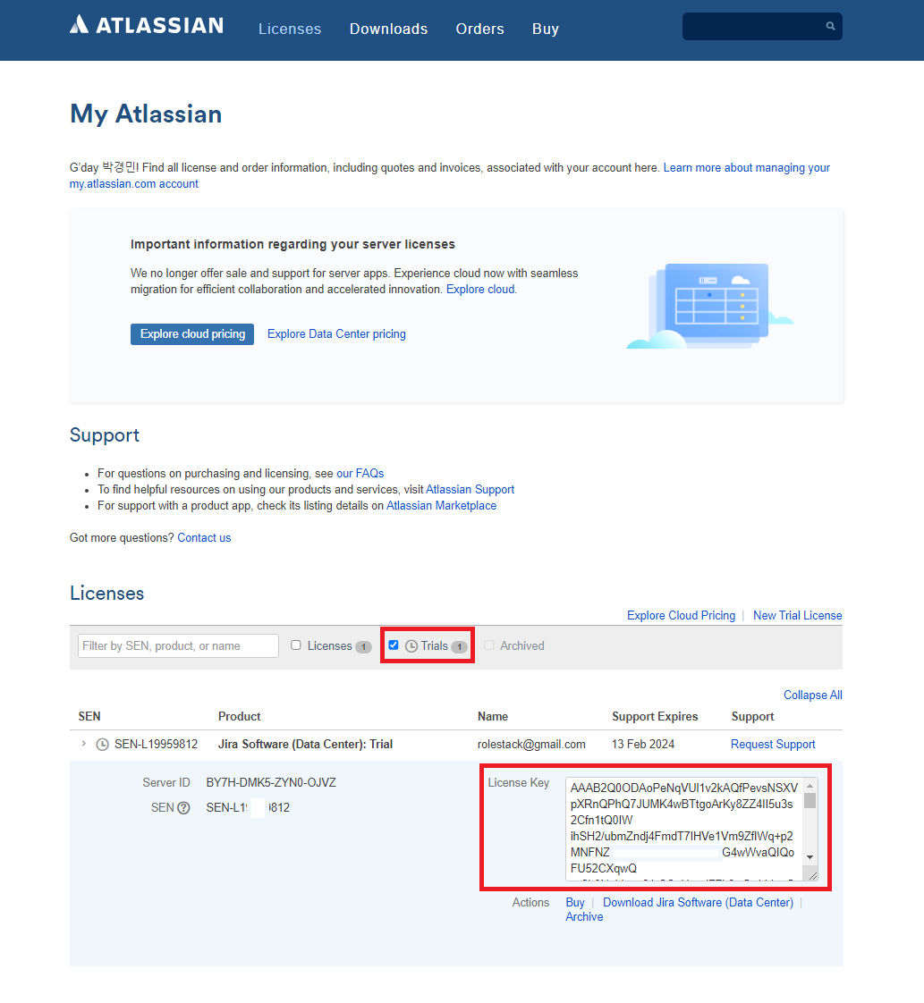Click the Server ID value BY7H-DMK5-ZYN0-OJVZ
Viewport: 924px width, 1003px height.
pyautogui.click(x=271, y=783)
